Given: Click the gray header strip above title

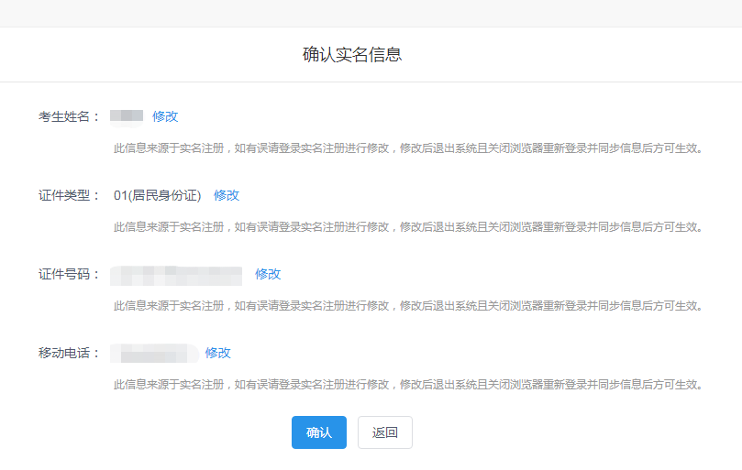Looking at the screenshot, I should point(371,13).
